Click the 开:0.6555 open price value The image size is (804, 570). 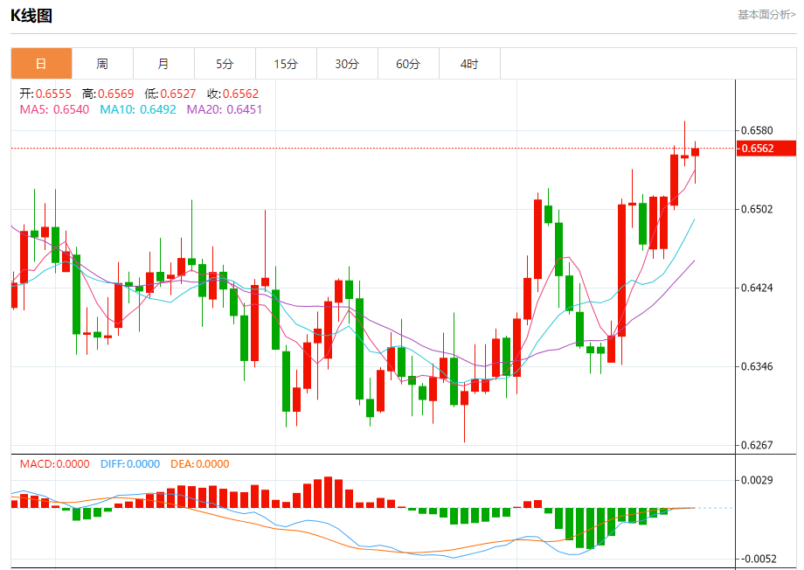point(45,94)
